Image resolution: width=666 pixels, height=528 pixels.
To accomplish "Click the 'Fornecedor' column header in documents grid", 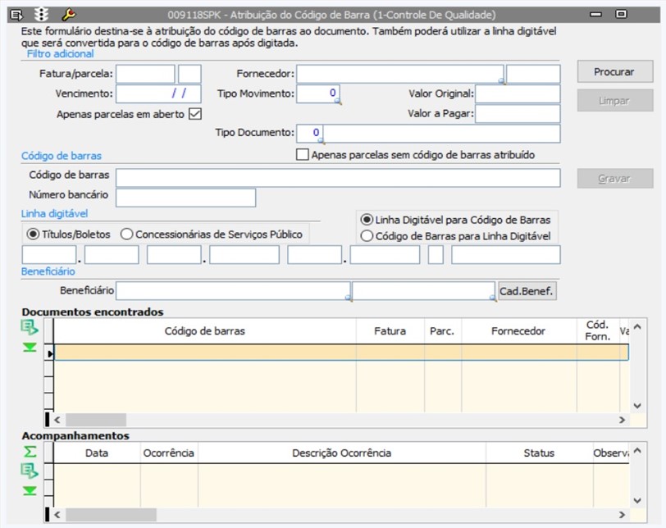I will [x=518, y=331].
